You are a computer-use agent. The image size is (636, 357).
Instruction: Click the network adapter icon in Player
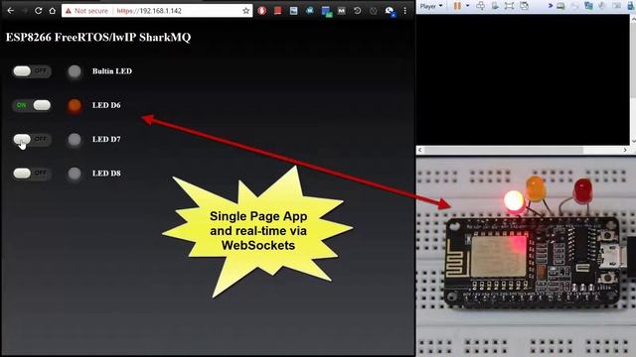point(588,6)
